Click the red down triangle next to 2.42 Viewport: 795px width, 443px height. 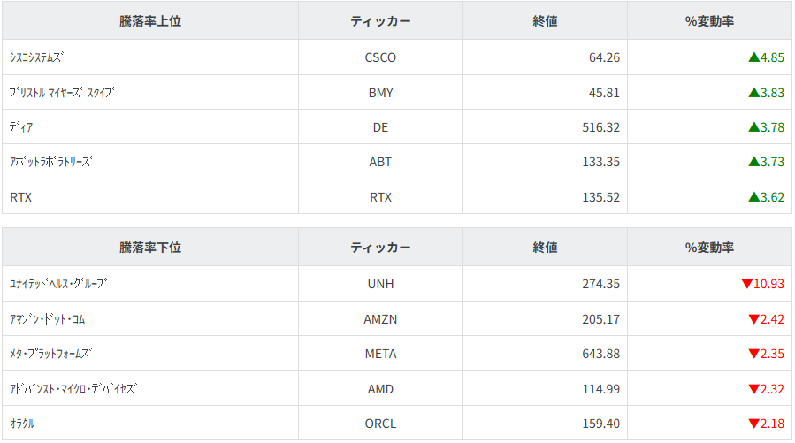pyautogui.click(x=753, y=319)
